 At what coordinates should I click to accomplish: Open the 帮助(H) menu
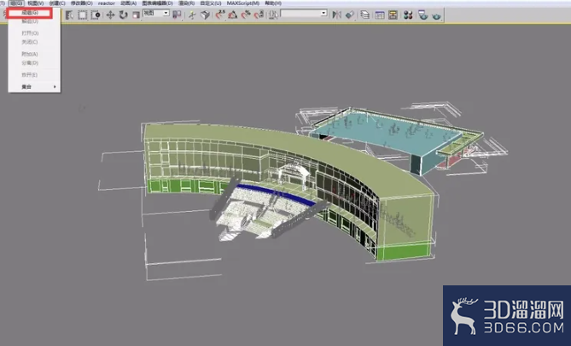click(273, 3)
